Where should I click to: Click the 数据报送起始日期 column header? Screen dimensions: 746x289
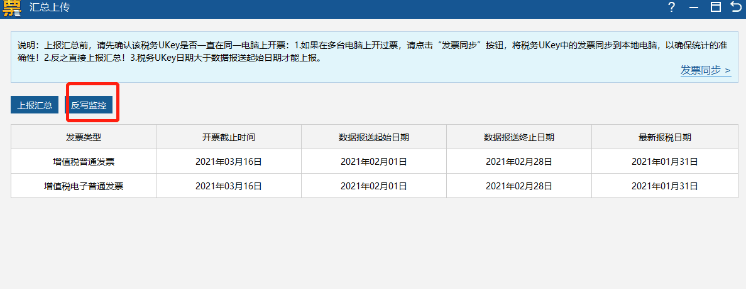click(374, 137)
